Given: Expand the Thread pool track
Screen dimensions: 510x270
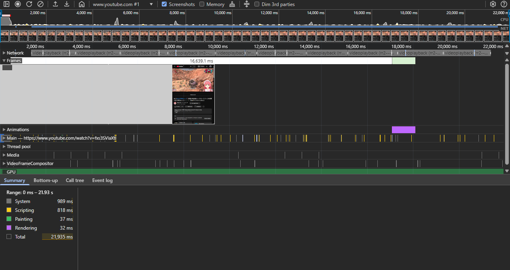Looking at the screenshot, I should (4, 147).
